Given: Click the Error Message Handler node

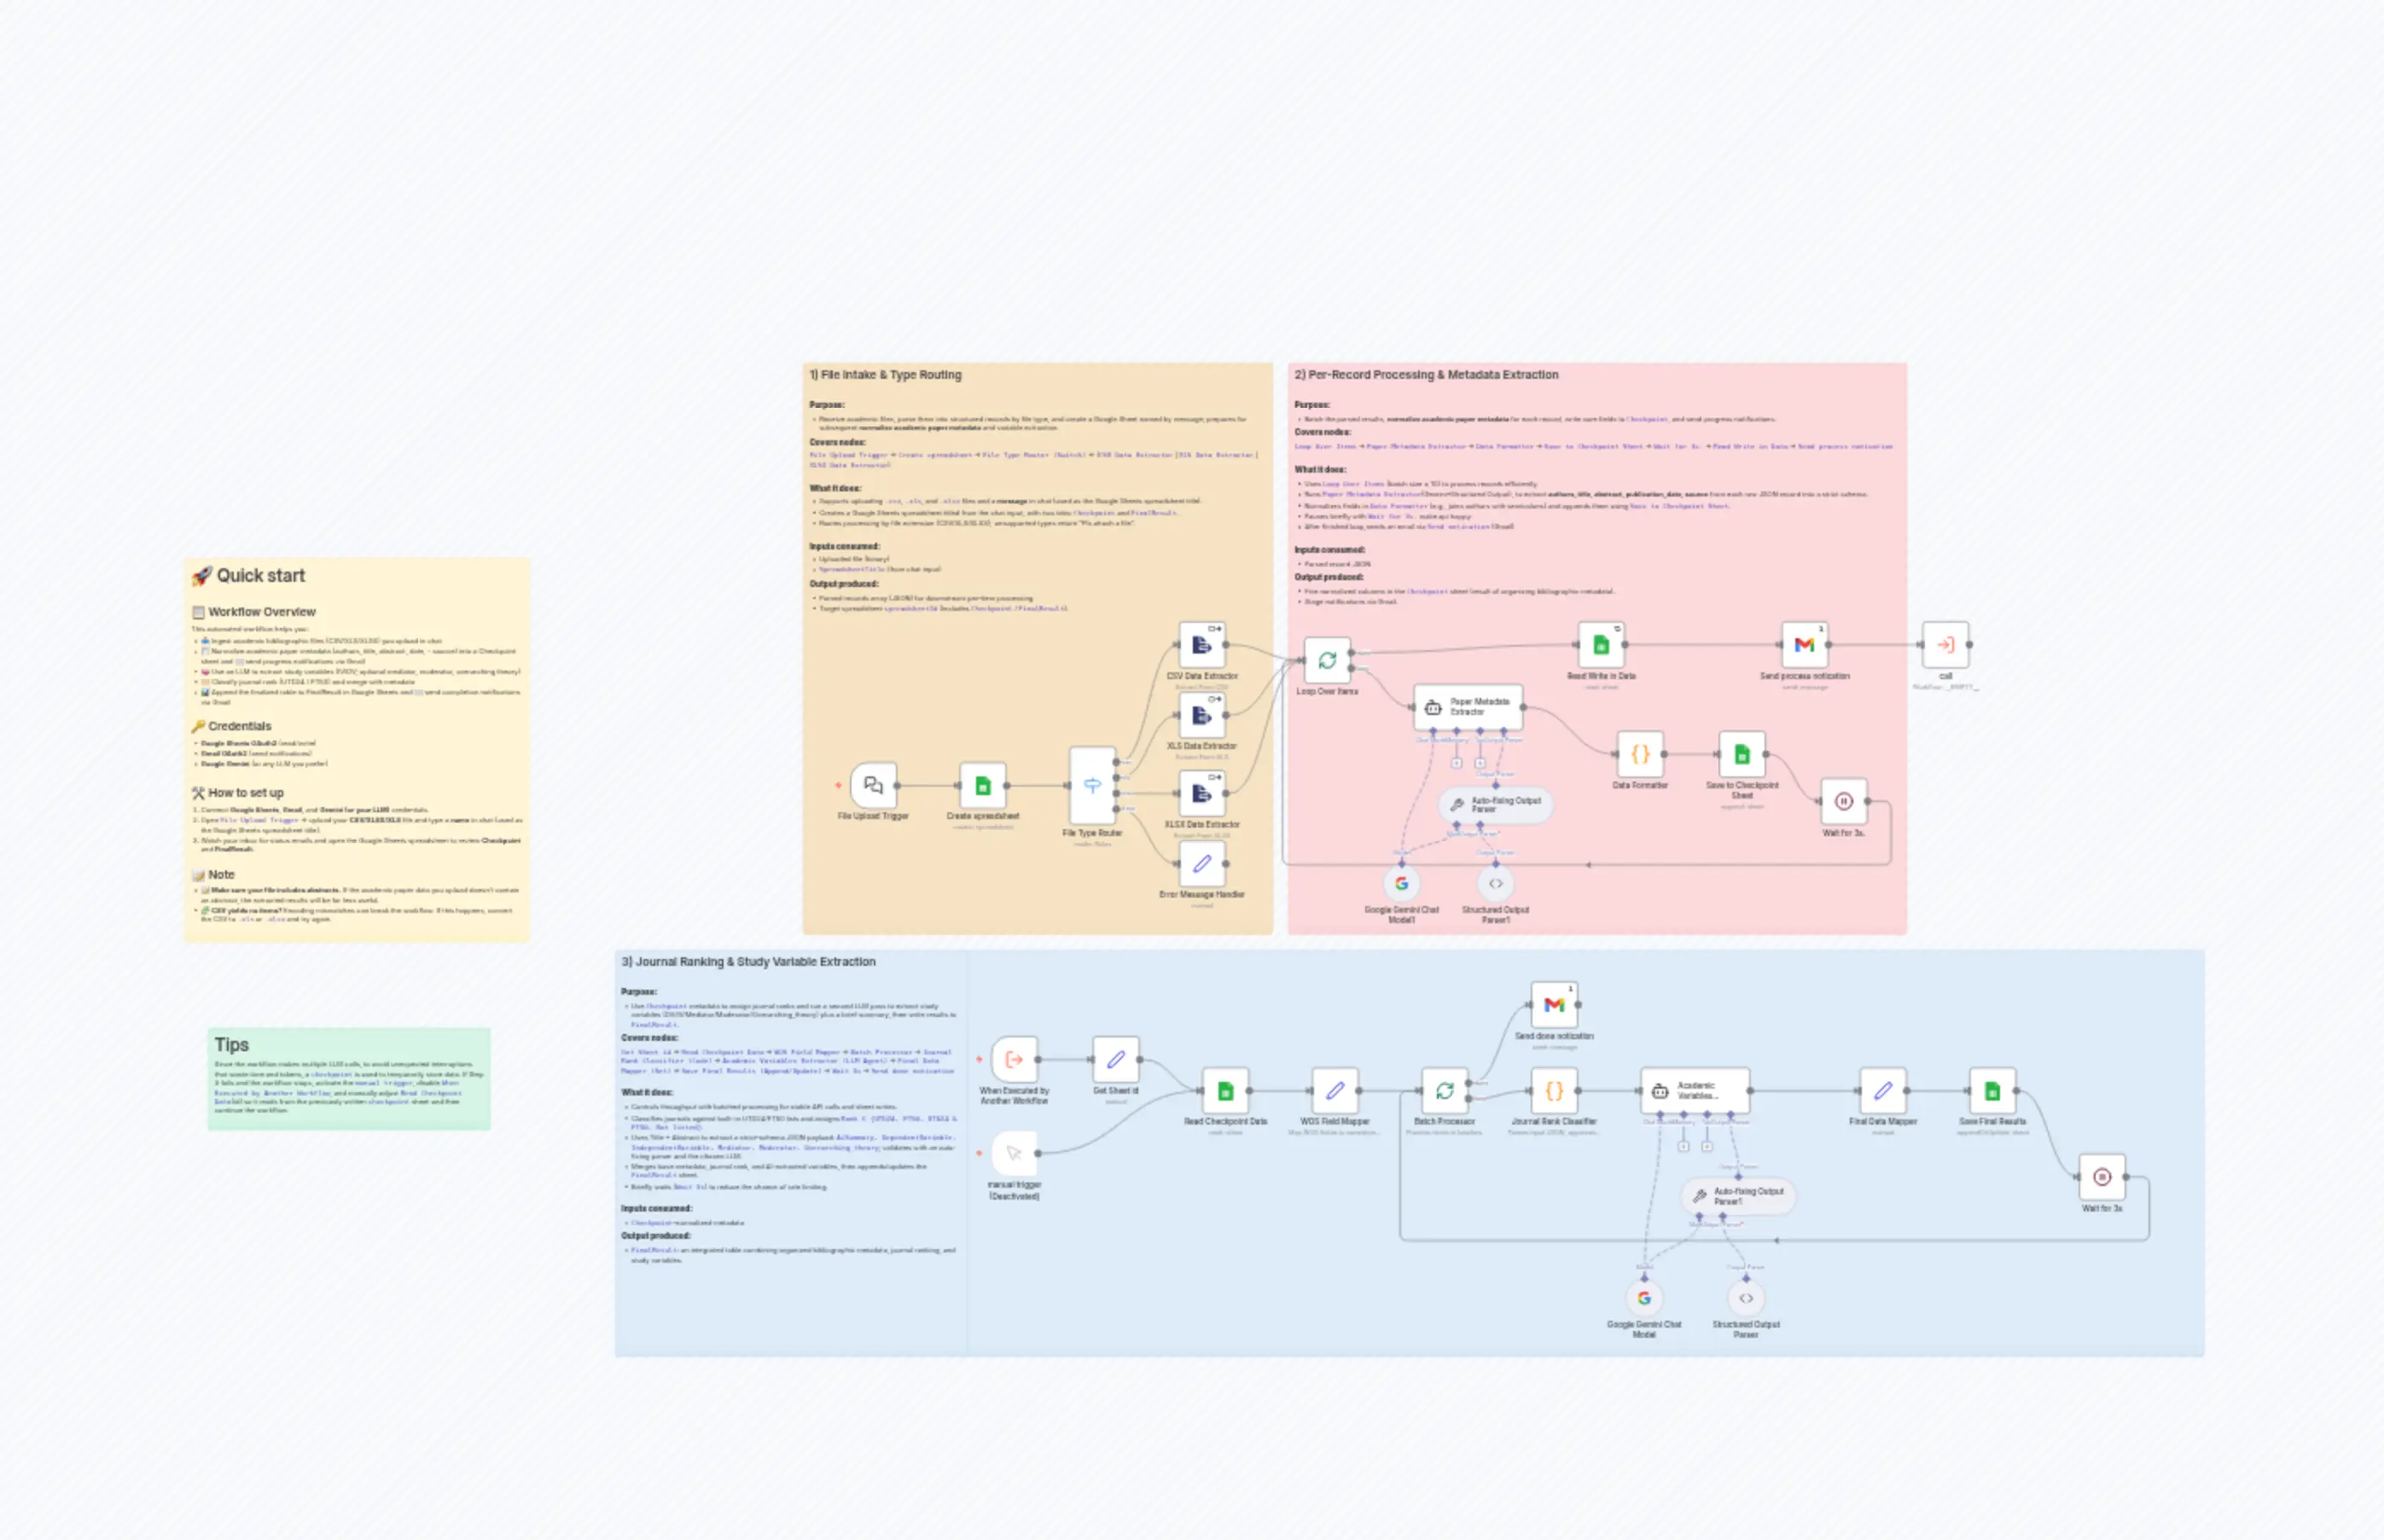Looking at the screenshot, I should pyautogui.click(x=1203, y=866).
